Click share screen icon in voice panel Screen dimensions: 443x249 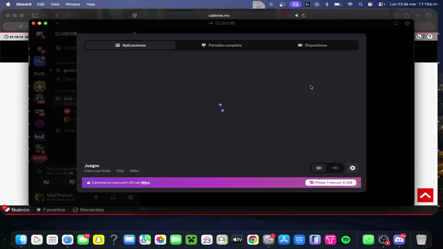(x=72, y=182)
